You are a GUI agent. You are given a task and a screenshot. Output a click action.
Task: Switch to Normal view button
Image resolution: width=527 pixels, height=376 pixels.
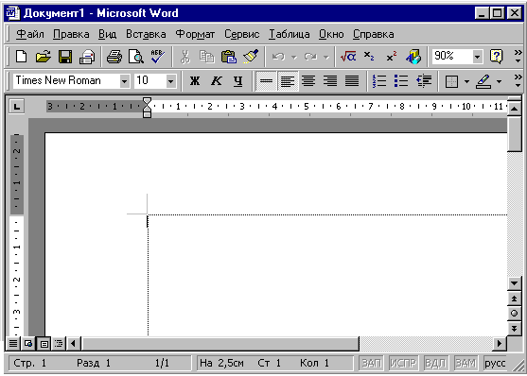coord(13,344)
